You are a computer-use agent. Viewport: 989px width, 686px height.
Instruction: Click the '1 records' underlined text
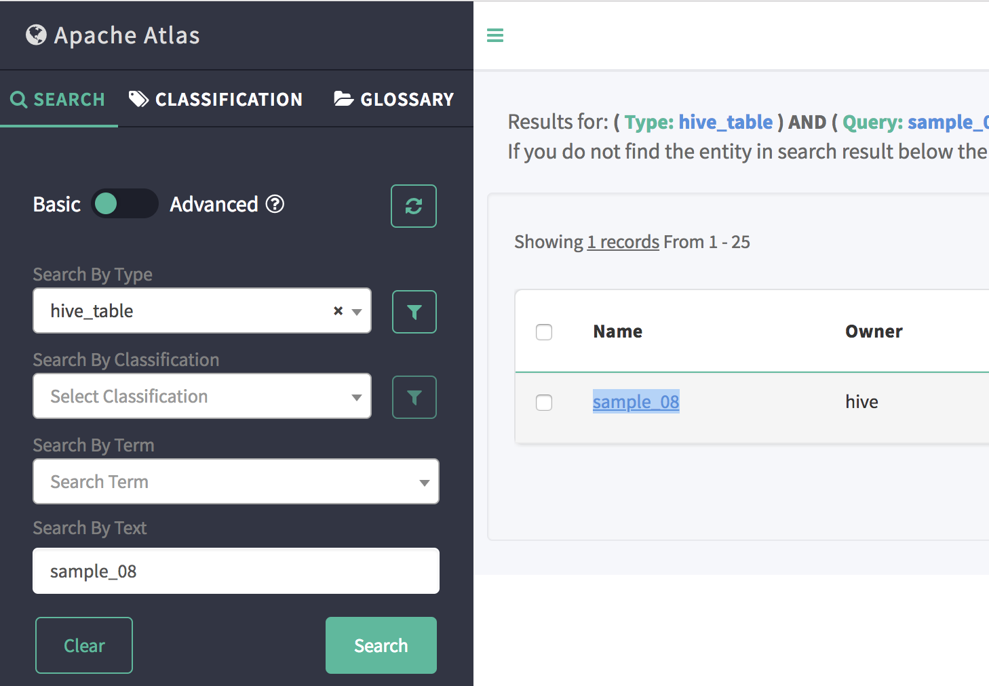click(x=623, y=242)
